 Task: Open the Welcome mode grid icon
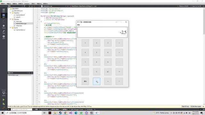click(x=4, y=10)
